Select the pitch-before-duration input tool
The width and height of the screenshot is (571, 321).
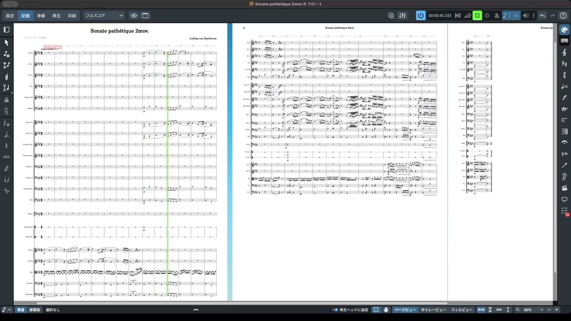(x=6, y=65)
